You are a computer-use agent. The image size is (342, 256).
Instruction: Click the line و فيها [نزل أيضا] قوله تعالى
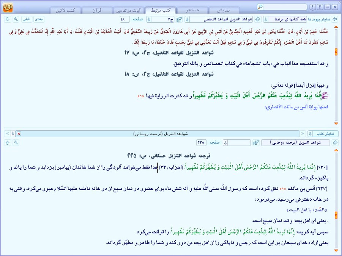tap(300, 85)
